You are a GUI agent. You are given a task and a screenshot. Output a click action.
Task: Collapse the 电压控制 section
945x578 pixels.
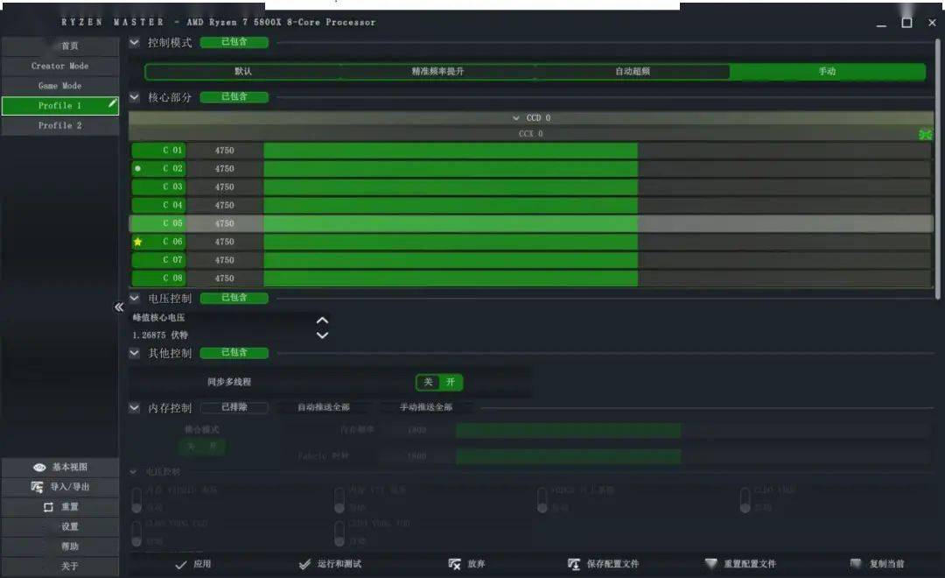(135, 298)
